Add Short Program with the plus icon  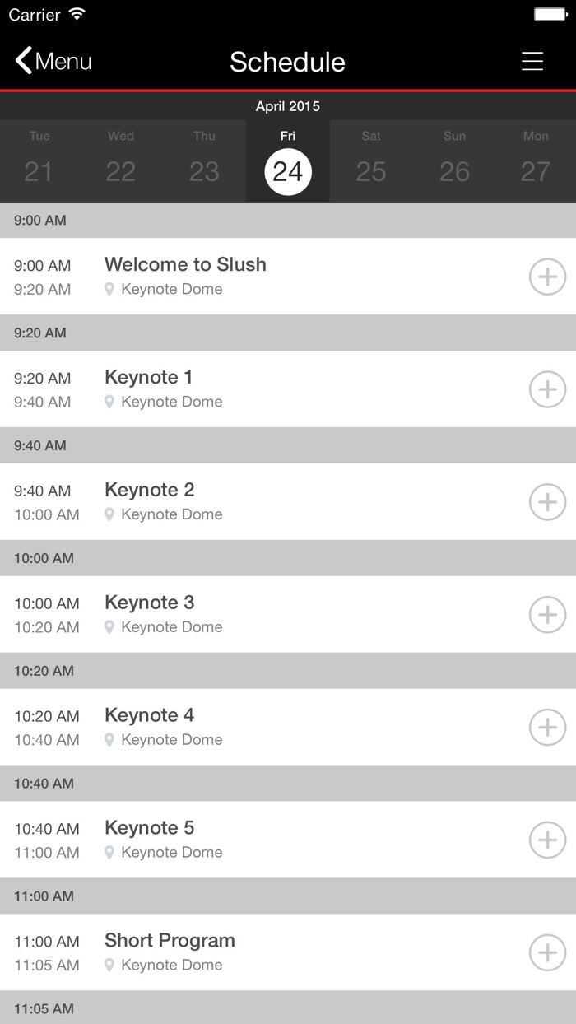tap(547, 953)
